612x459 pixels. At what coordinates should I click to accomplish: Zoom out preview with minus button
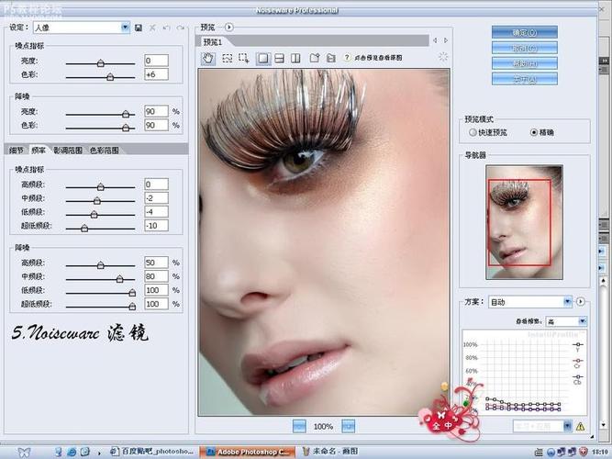(x=299, y=426)
